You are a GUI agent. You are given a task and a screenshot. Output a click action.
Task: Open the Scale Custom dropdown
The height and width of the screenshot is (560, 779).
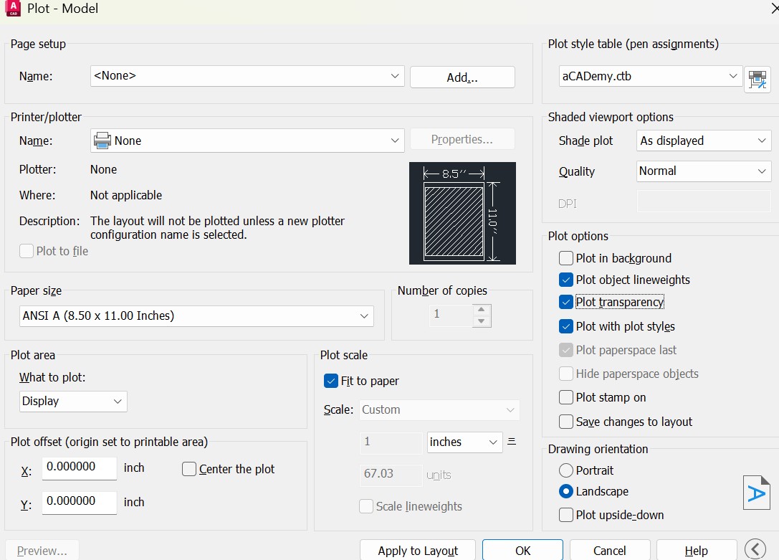tap(439, 410)
